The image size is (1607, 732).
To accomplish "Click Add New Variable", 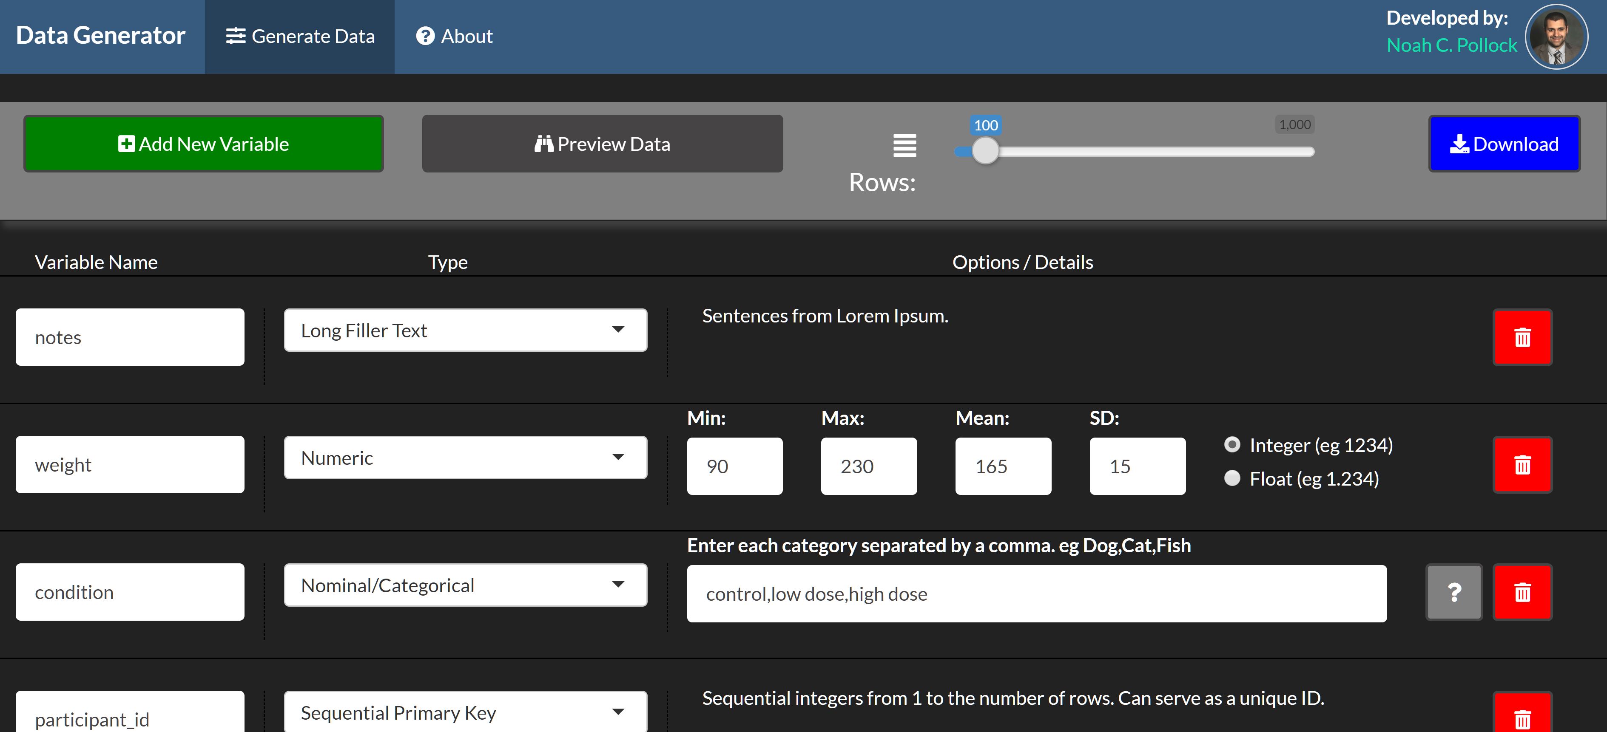I will pyautogui.click(x=203, y=143).
